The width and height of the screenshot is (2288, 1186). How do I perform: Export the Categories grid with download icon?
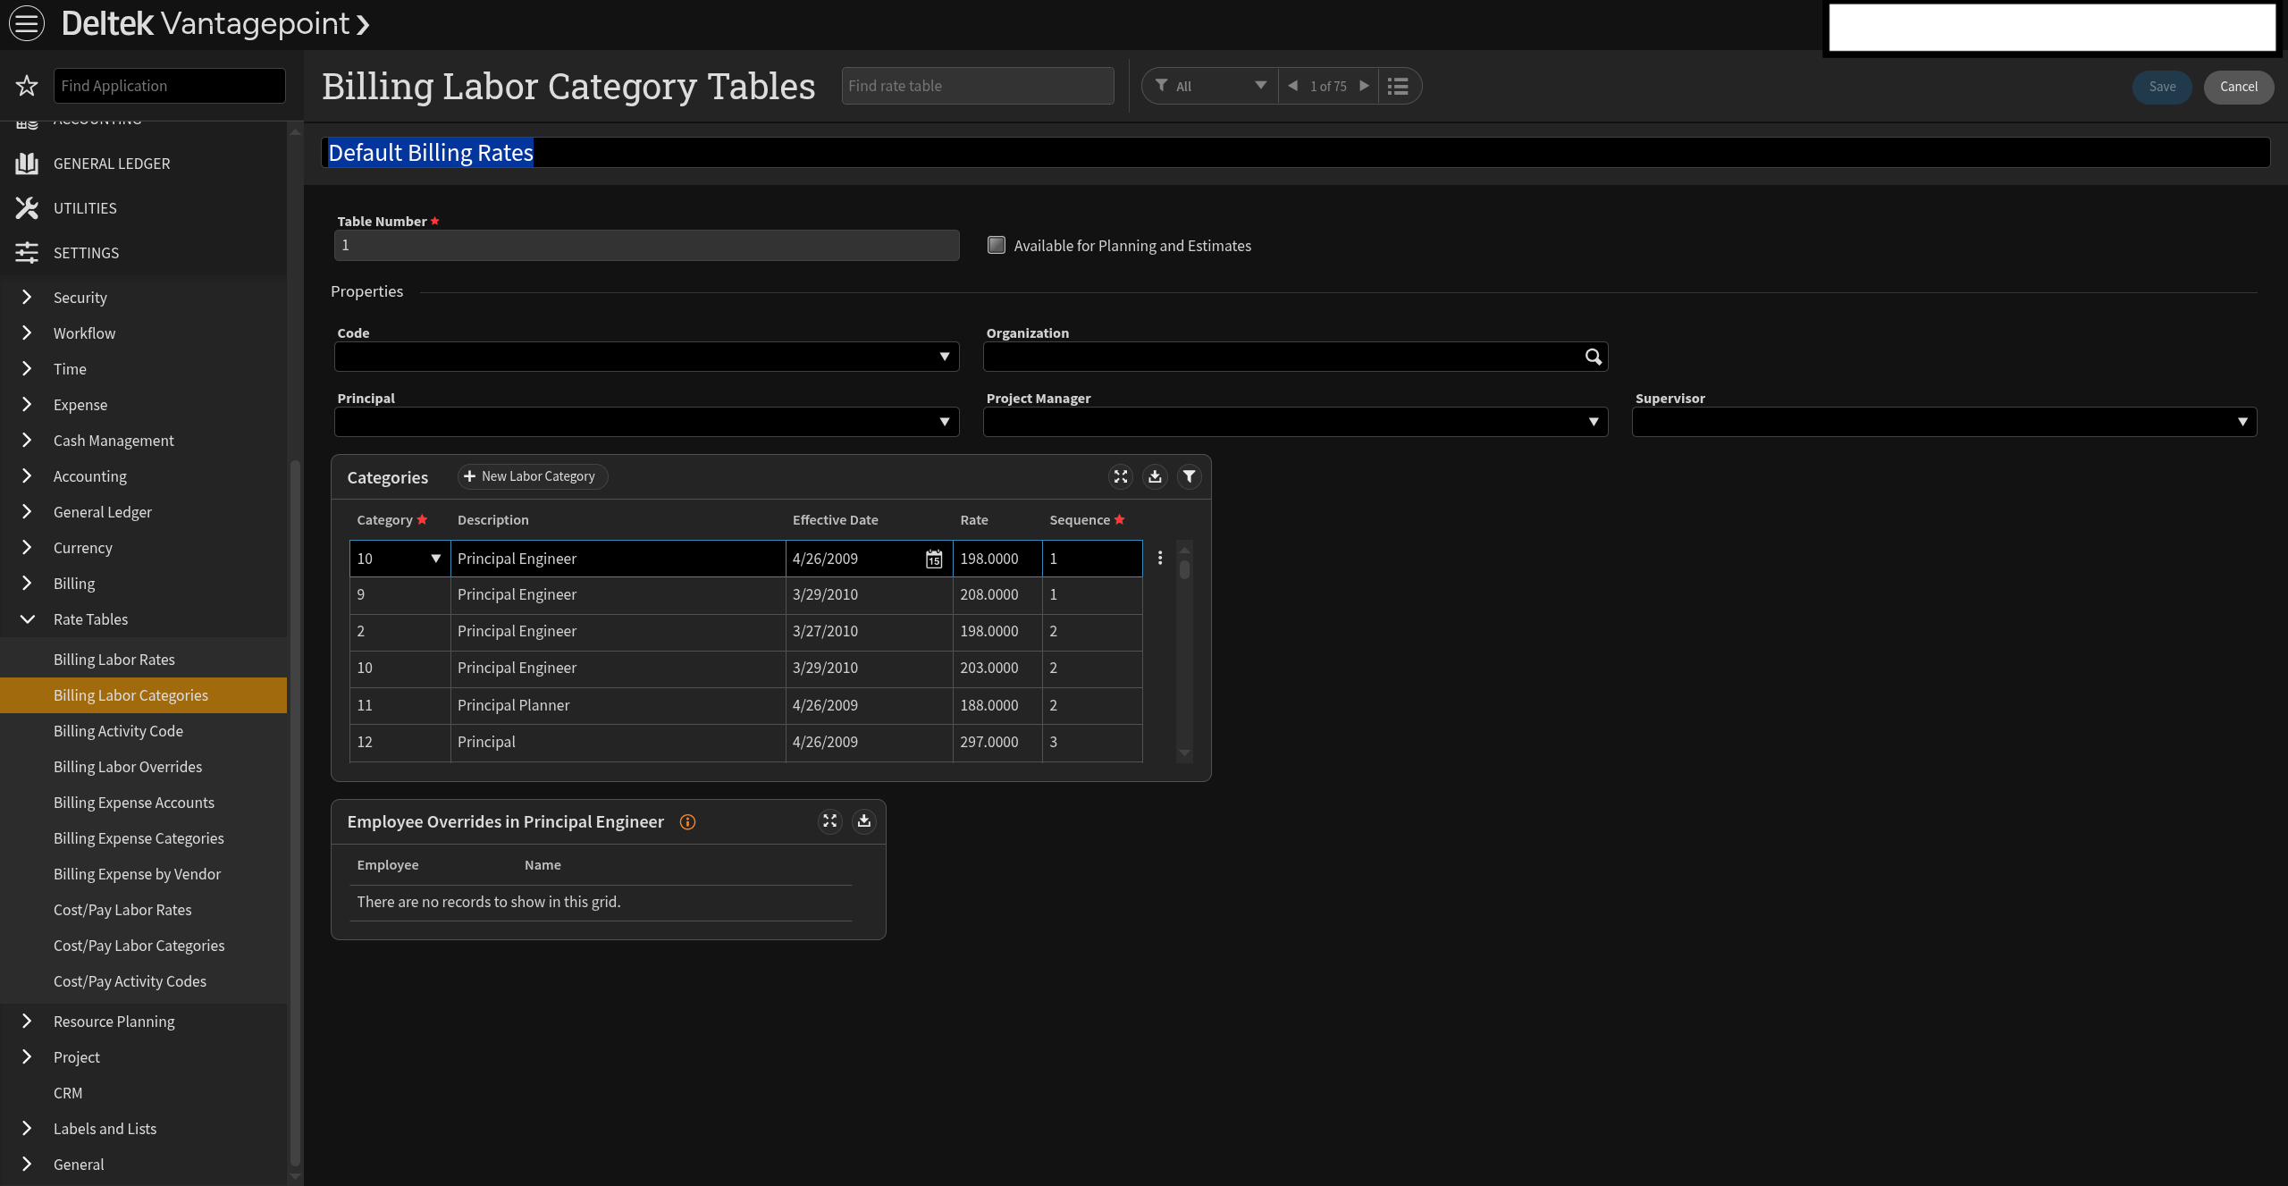click(x=1155, y=476)
